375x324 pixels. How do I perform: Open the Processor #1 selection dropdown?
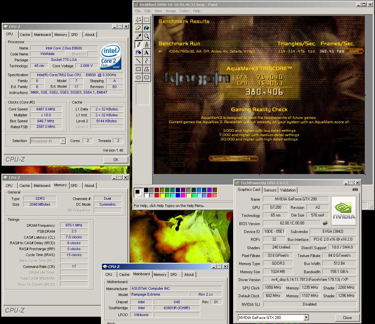(x=63, y=141)
